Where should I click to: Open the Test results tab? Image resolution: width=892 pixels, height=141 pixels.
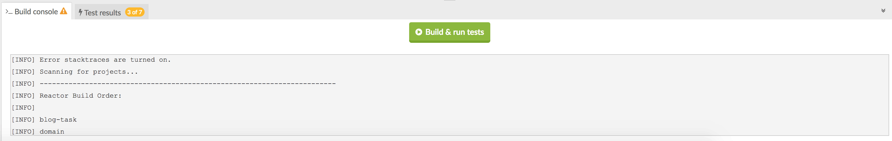coord(103,13)
